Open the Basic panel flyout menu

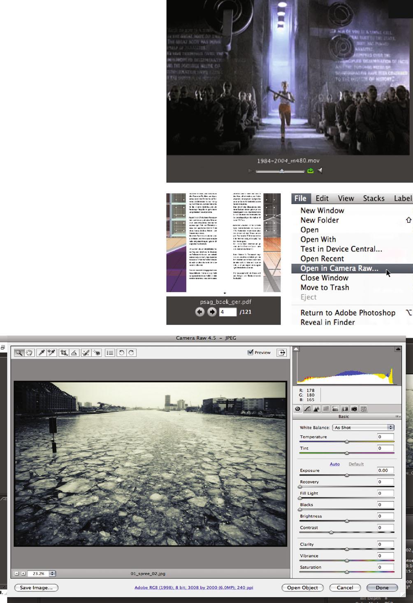click(398, 417)
